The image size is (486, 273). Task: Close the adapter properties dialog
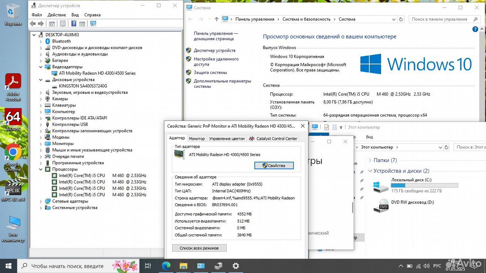(x=303, y=126)
